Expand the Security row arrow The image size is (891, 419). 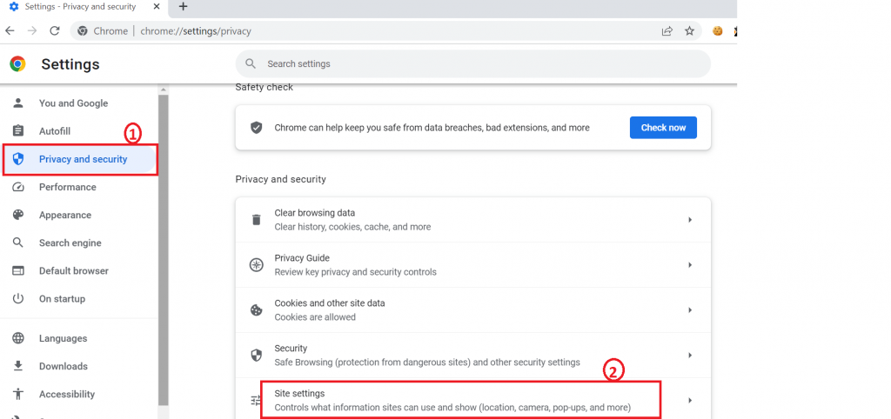(689, 356)
